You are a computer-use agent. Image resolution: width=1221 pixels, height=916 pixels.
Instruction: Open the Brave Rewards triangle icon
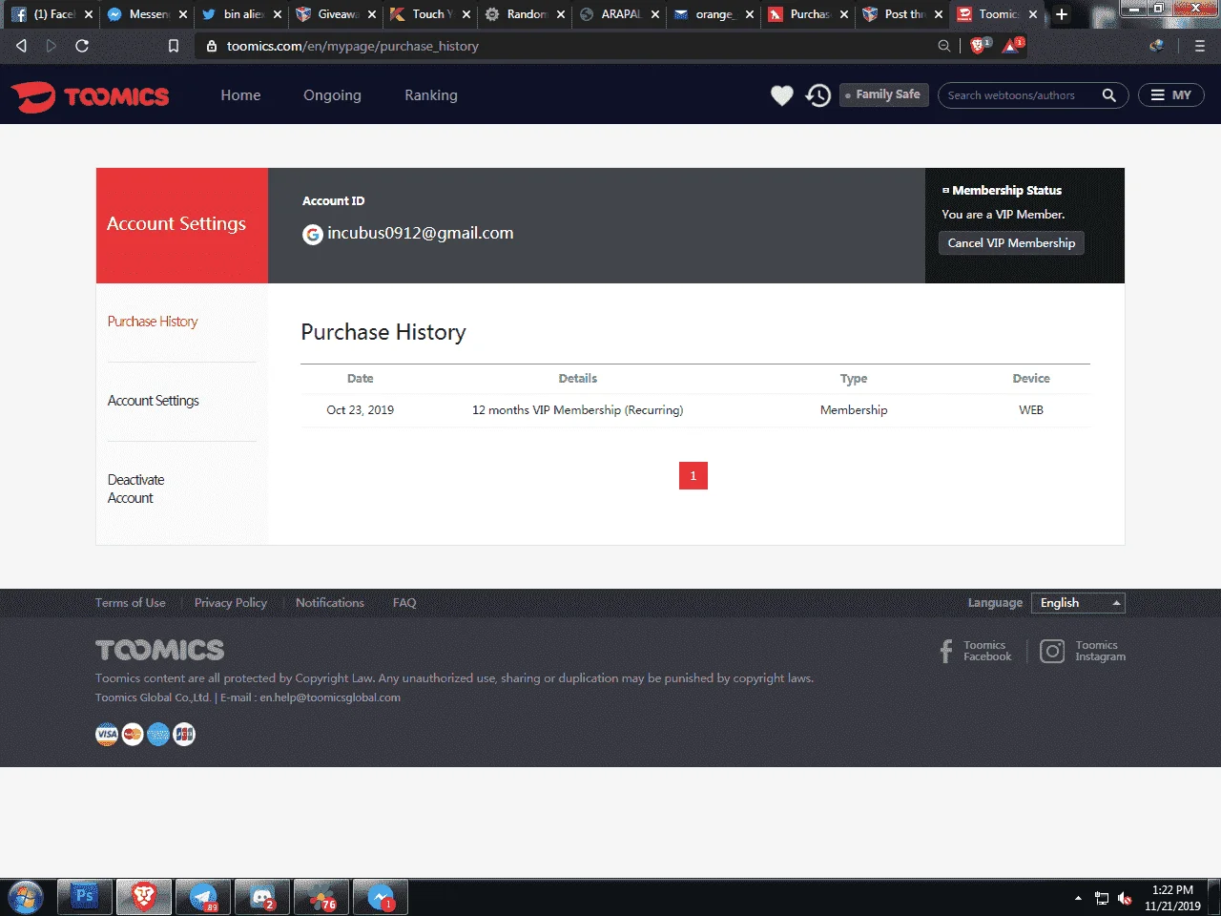[1012, 45]
